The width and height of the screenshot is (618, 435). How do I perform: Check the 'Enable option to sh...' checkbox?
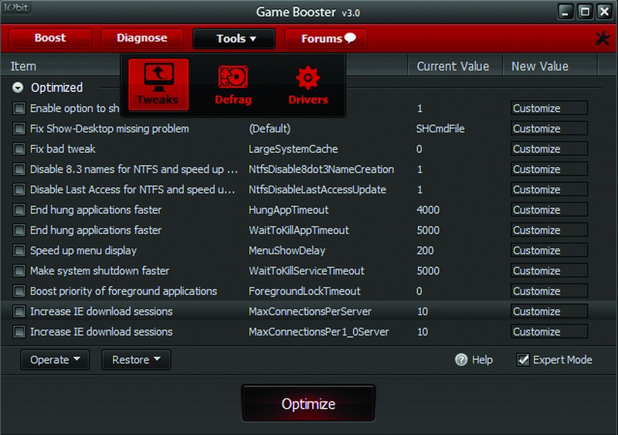(19, 108)
